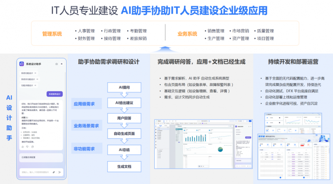Select the 系统非功能设计 suggestion chip
The width and height of the screenshot is (333, 184).
[x=30, y=79]
